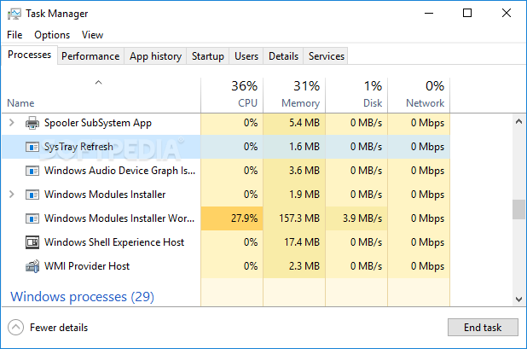This screenshot has width=527, height=349.
Task: Switch to the Services tab
Action: click(x=327, y=56)
